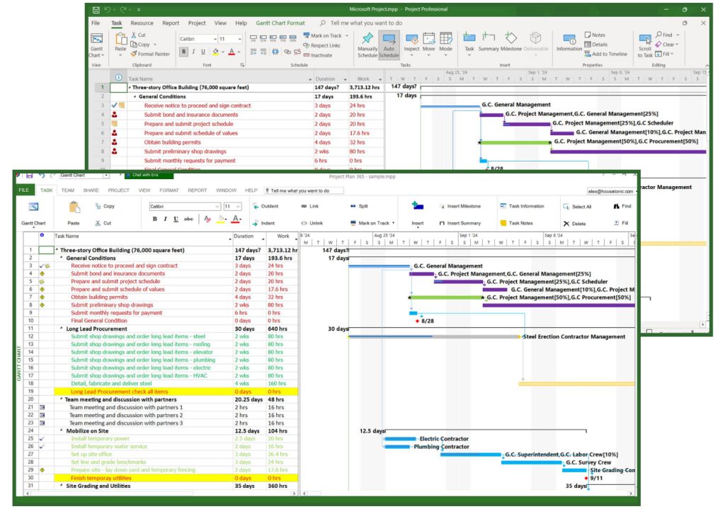Click Auto Schedule in Microsoft Project ribbon
Screen dimensions: 725x509
click(x=389, y=45)
